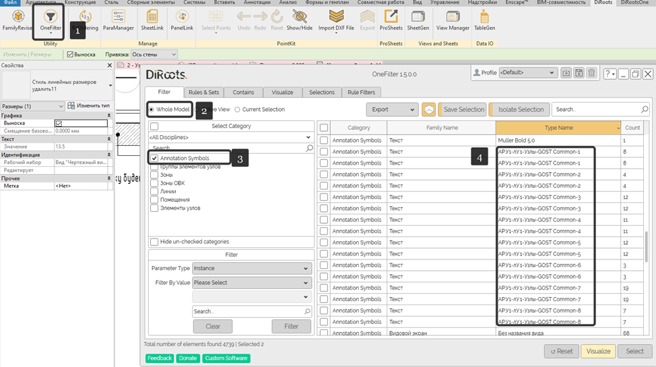Open the Rule Filters tab

tap(361, 92)
